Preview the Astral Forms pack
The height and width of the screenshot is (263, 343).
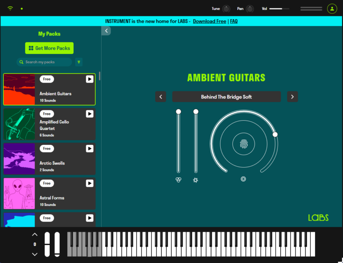89,183
